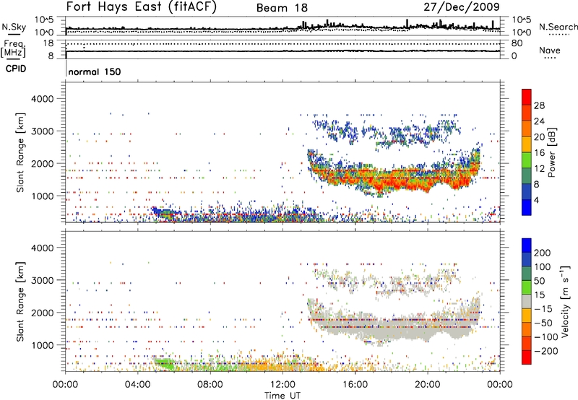The height and width of the screenshot is (400, 578).
Task: Click the blue bottom of Power colorbar
Action: pos(527,207)
